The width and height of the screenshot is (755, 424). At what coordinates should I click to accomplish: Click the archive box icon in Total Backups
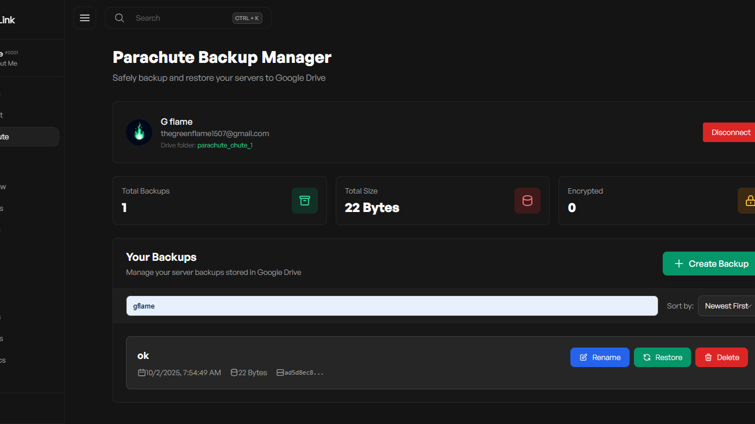tap(305, 201)
